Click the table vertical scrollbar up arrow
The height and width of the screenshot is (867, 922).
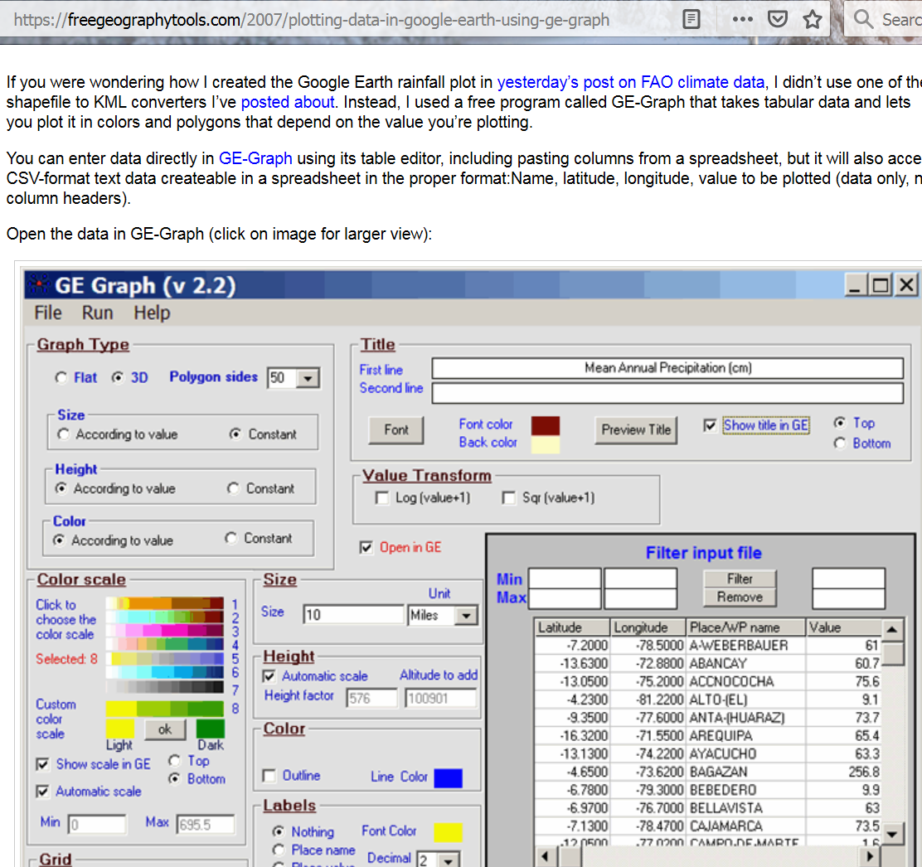coord(892,630)
